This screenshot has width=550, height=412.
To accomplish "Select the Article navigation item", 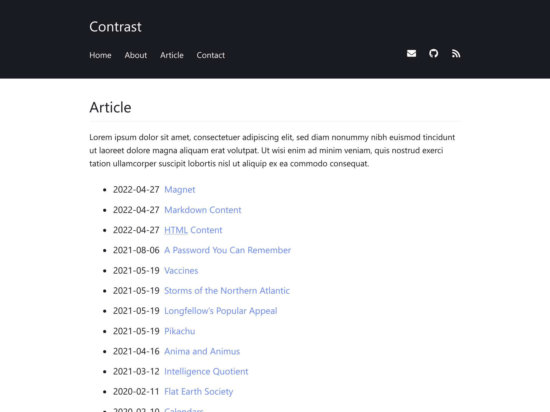I will coord(172,55).
